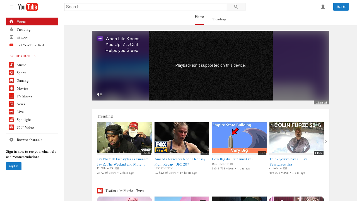Image resolution: width=357 pixels, height=201 pixels.
Task: Click the Get YouTube Red icon
Action: pyautogui.click(x=11, y=45)
